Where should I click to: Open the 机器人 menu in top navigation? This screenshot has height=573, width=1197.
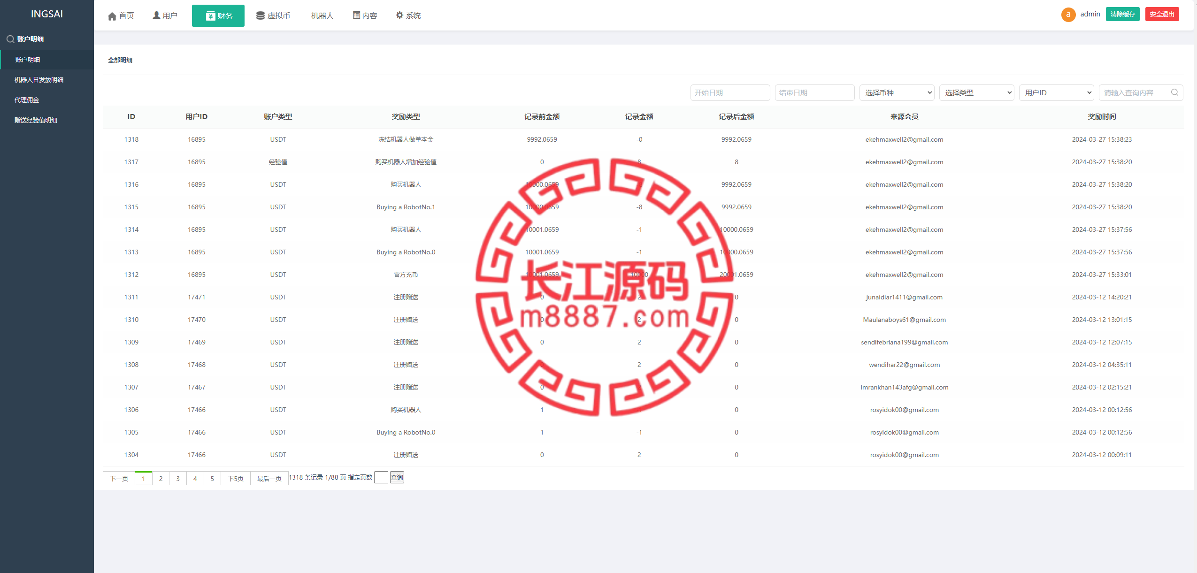pyautogui.click(x=322, y=16)
